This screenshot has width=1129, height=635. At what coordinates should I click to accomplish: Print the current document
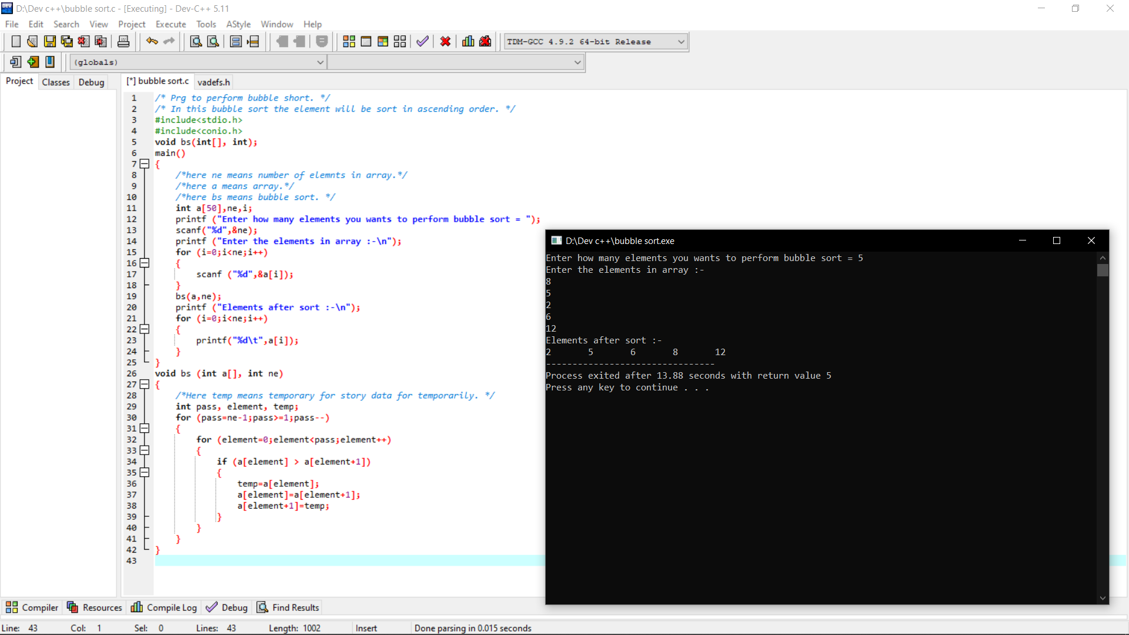[x=123, y=42]
